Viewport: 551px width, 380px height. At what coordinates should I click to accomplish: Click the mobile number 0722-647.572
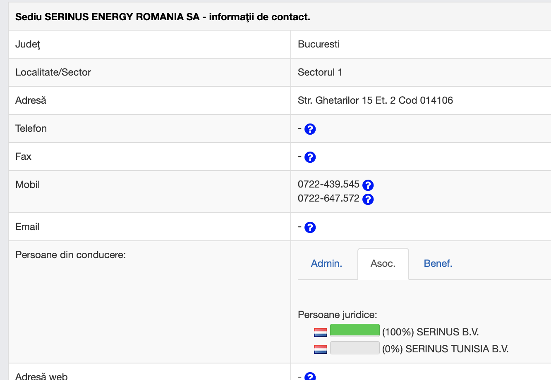[328, 198]
